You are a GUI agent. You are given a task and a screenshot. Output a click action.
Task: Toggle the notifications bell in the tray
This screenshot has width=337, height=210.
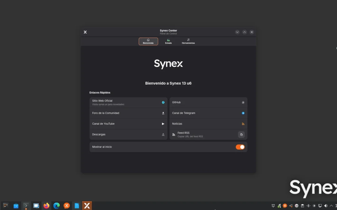pos(273,206)
